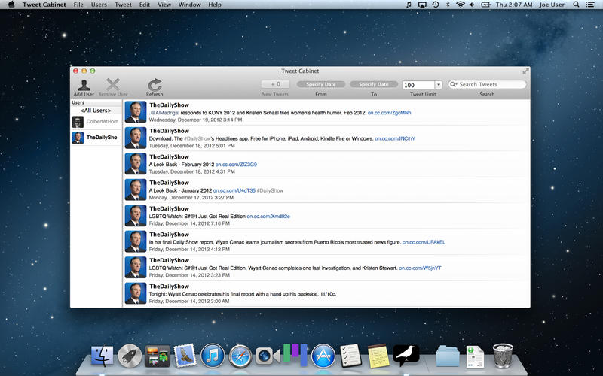Screen dimensions: 603x376
Task: Click the battery menu bar icon
Action: point(485,5)
